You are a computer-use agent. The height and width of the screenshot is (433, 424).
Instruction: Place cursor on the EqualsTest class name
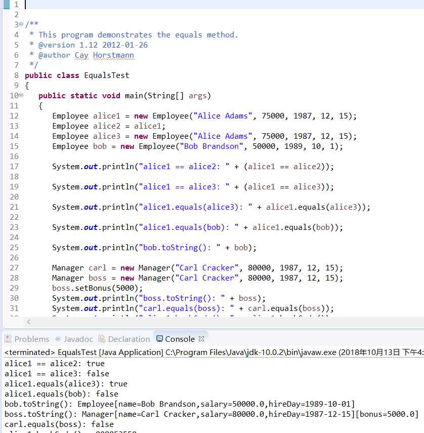tap(106, 75)
